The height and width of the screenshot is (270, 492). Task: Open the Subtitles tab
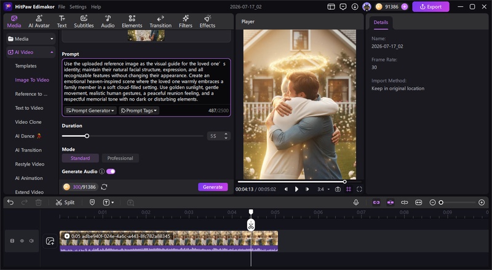tap(84, 21)
